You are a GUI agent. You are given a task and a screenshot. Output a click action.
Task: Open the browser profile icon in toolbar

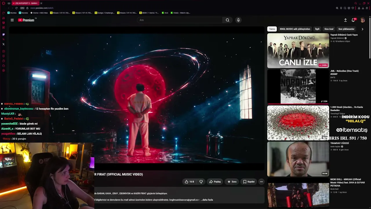pyautogui.click(x=359, y=8)
